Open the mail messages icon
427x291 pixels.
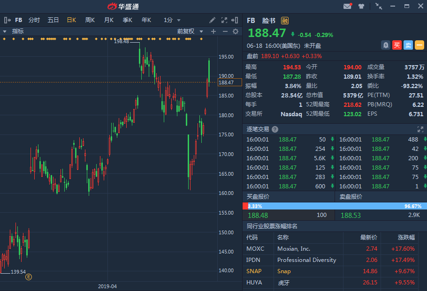tap(347, 6)
